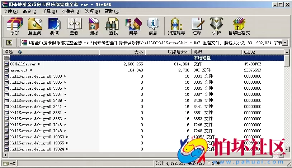Click the size value 2,680,255
292x168 pixels.
(x=133, y=64)
